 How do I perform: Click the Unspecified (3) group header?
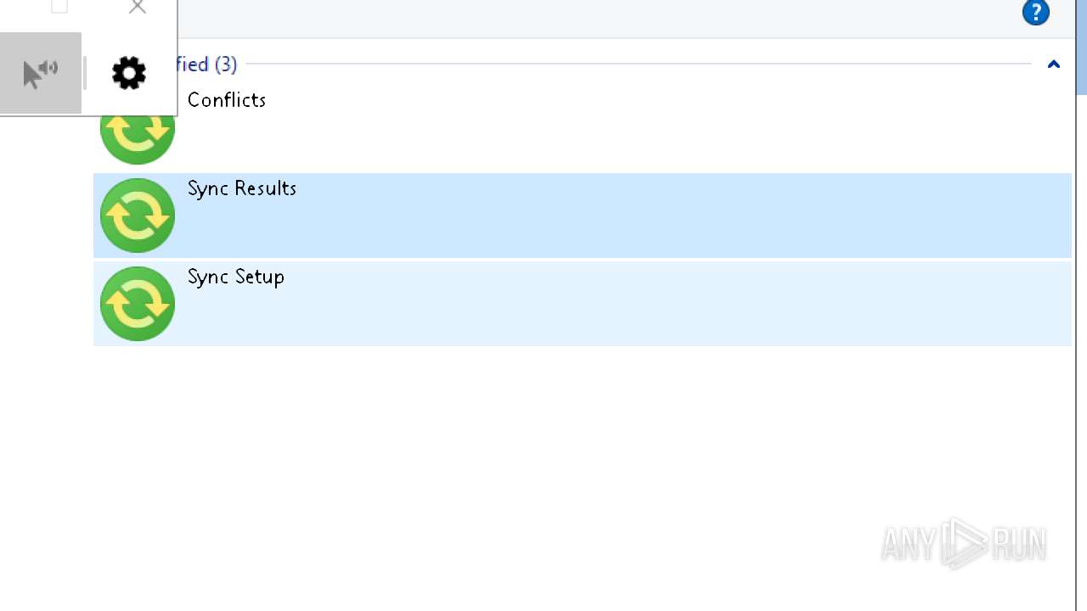207,64
